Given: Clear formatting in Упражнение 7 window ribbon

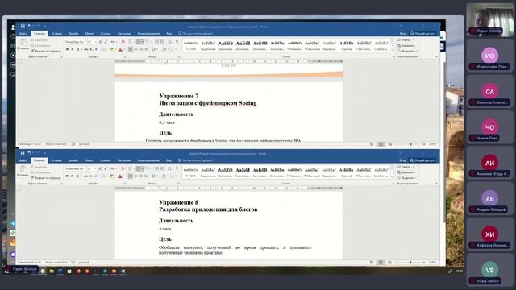Looking at the screenshot, I should 123,42.
